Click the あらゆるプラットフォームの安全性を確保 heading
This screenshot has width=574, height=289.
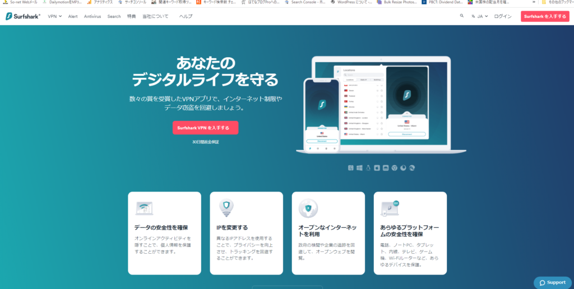(x=410, y=231)
